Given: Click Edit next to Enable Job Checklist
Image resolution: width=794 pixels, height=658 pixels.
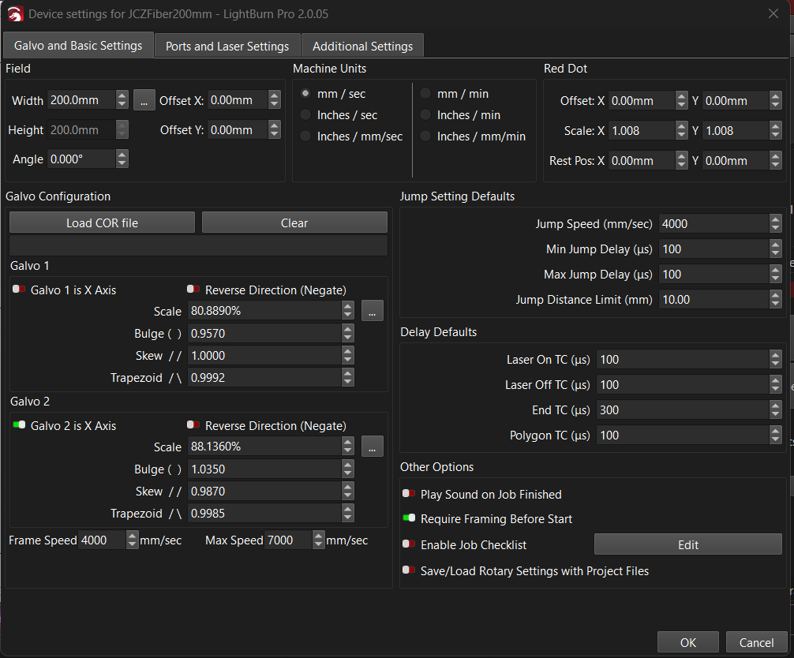Looking at the screenshot, I should point(687,544).
